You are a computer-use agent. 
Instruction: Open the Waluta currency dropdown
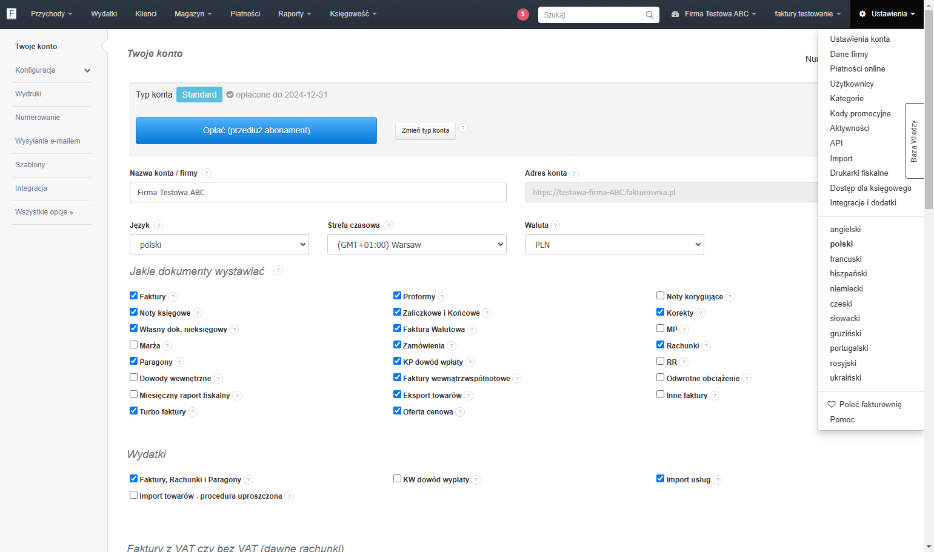pyautogui.click(x=615, y=244)
